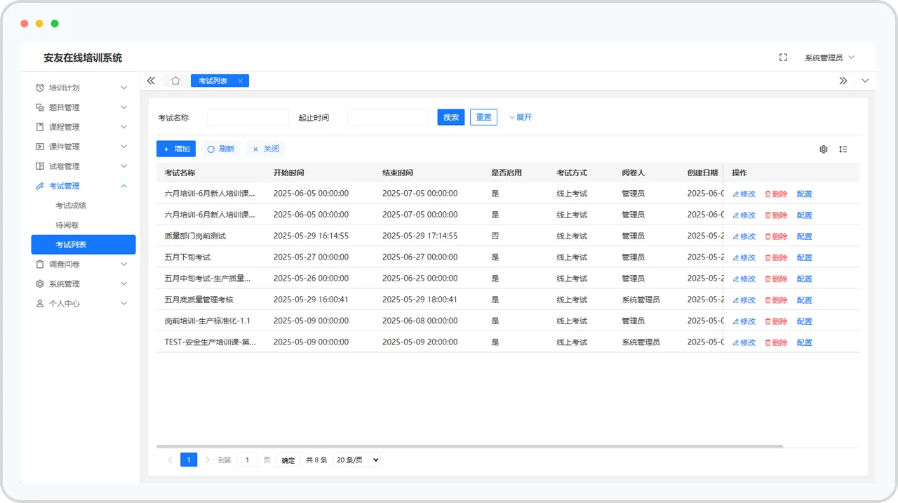Click the 增加 add button
898x503 pixels.
point(176,149)
